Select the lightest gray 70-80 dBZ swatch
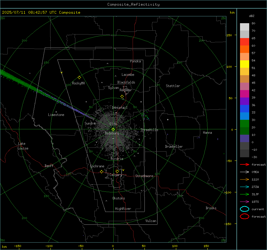This screenshot has height=250, width=267. point(244,27)
